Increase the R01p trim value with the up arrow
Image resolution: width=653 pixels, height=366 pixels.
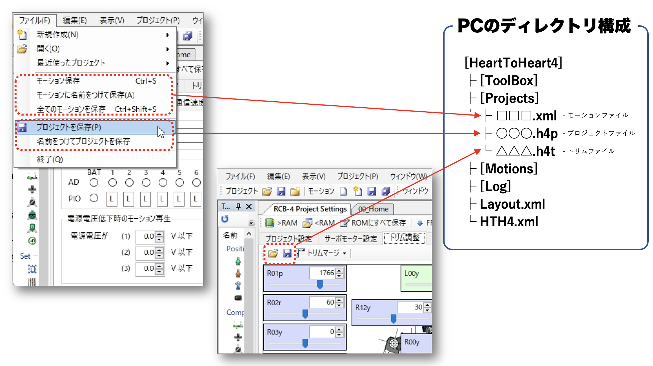(x=339, y=271)
